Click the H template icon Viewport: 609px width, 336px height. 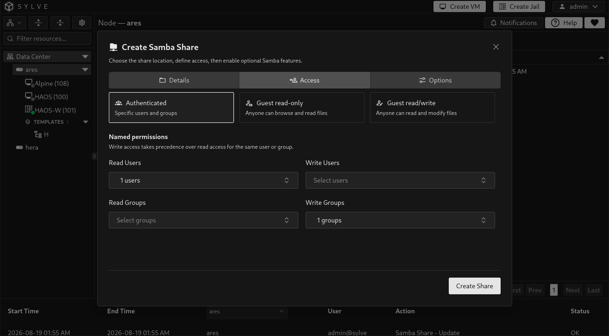pos(38,134)
